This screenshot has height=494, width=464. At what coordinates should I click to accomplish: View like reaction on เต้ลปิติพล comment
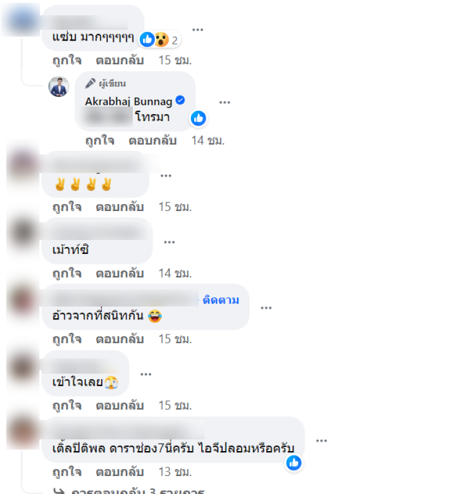tap(294, 463)
